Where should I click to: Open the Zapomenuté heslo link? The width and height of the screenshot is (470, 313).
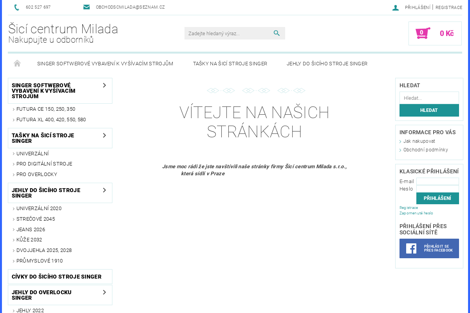[416, 213]
